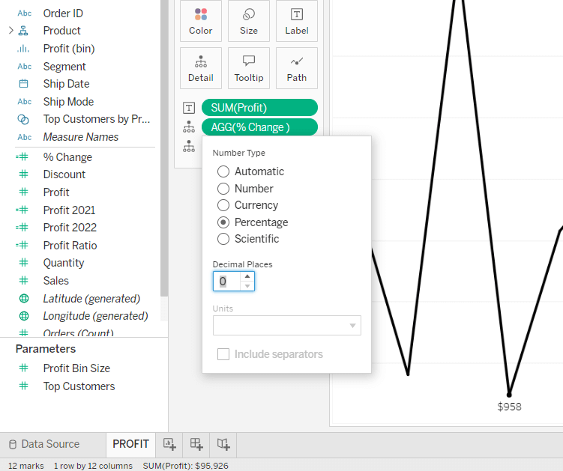Image resolution: width=563 pixels, height=471 pixels.
Task: Click the New Dashboard icon
Action: pyautogui.click(x=196, y=444)
